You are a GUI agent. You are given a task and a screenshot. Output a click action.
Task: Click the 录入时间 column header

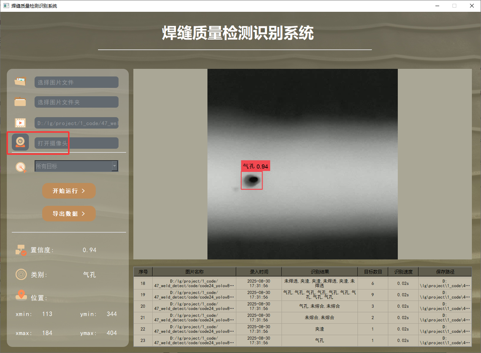click(x=259, y=272)
